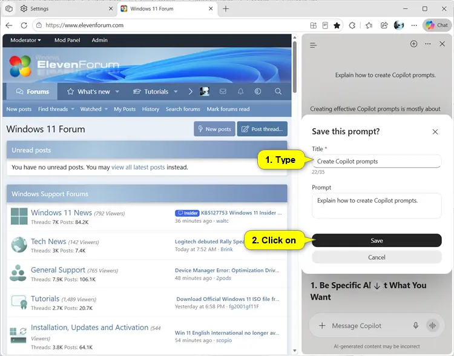Open the New posts sub-nav link

tap(19, 109)
